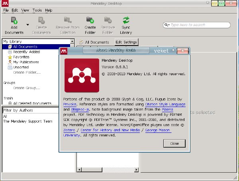Image resolution: width=239 pixels, height=181 pixels.
Task: Click the Remove Folder toolbar icon
Action: [108, 20]
